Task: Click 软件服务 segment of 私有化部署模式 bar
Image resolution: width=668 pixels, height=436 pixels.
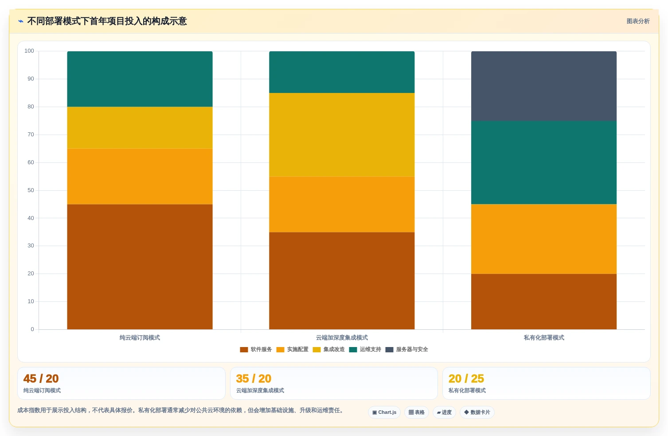Action: [x=544, y=301]
